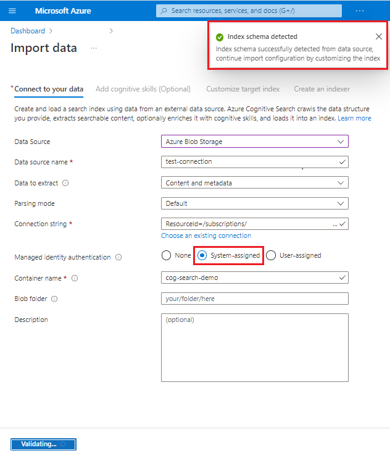Expand the Data Source dropdown

[x=254, y=142]
